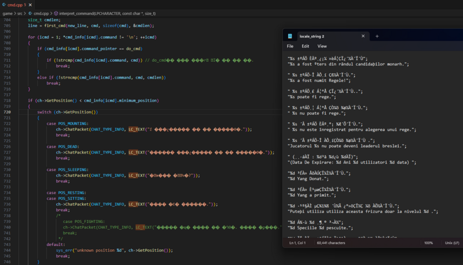Select the cmd.cpp editor tab
The height and width of the screenshot is (265, 463).
(x=17, y=5)
